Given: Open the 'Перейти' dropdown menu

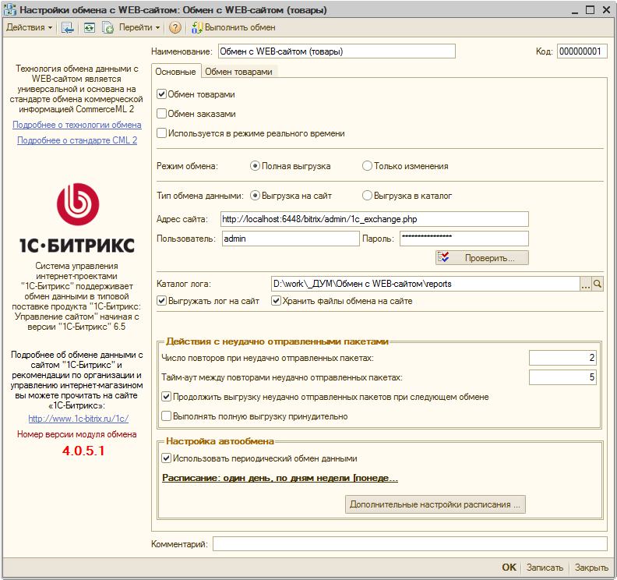Looking at the screenshot, I should click(139, 27).
